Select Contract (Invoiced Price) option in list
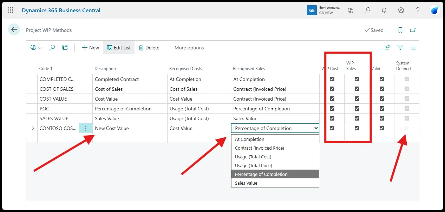This screenshot has width=445, height=212. [275, 148]
